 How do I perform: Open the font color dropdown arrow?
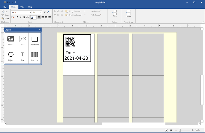35,17
